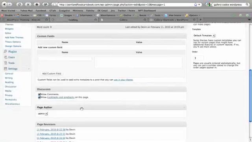The height and width of the screenshot is (142, 252).
Task: Open Widgets under Appearance
Action: tap(9, 29)
